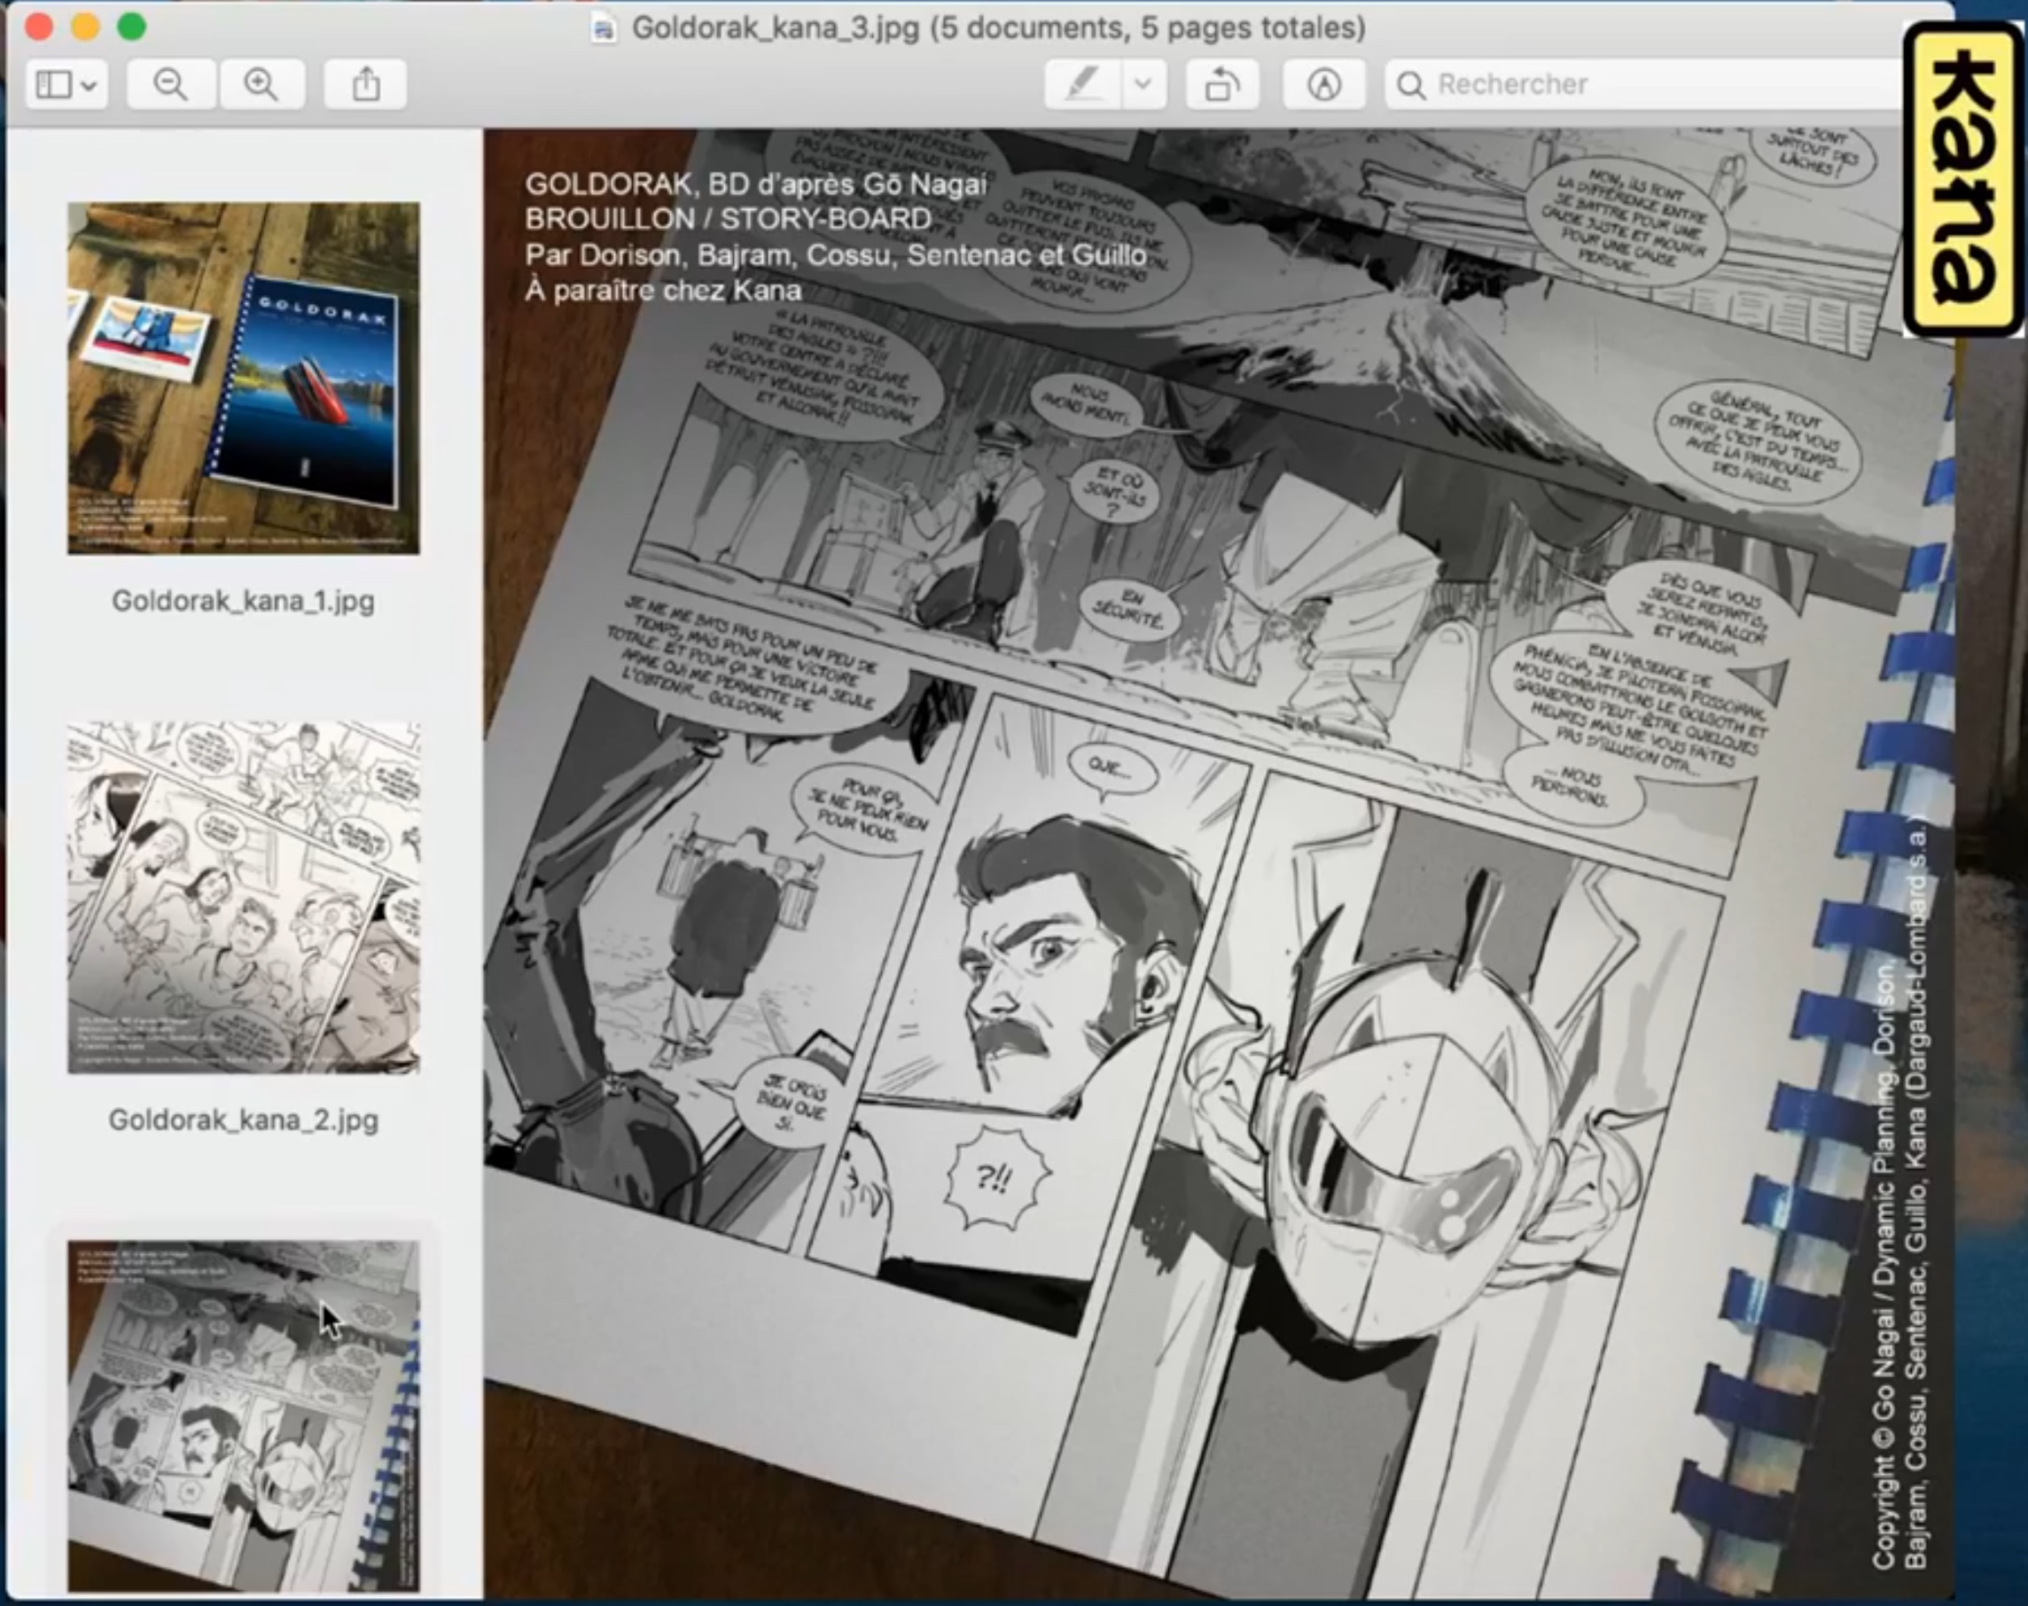Click the title bar document proxy icon
Image resolution: width=2028 pixels, height=1606 pixels.
click(604, 28)
